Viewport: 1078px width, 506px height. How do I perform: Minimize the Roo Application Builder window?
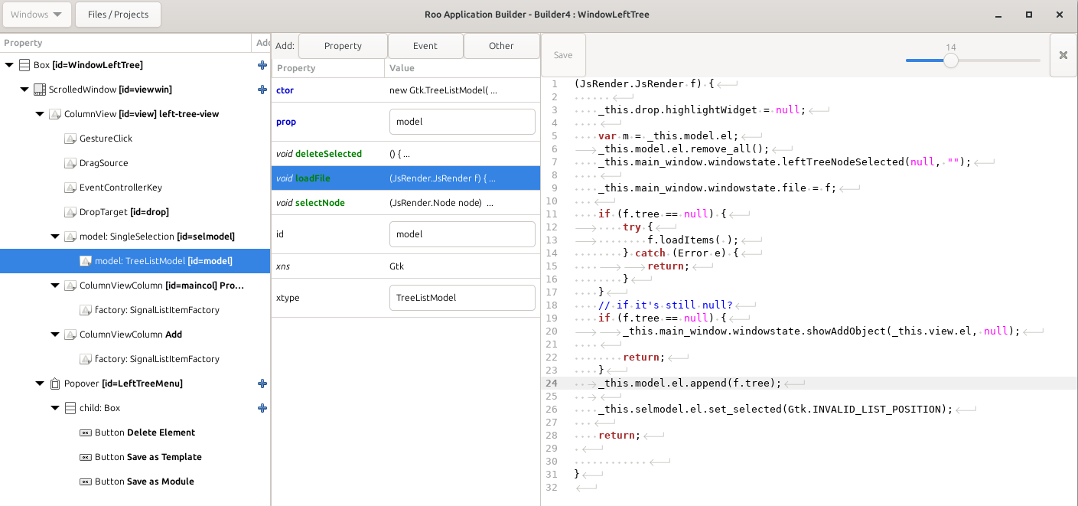(998, 15)
